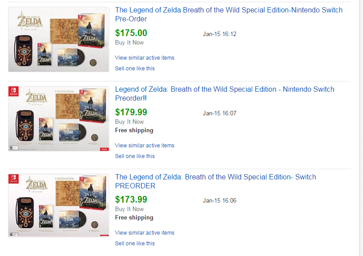Click the $179.99 price text
This screenshot has width=363, height=256.
pyautogui.click(x=131, y=112)
